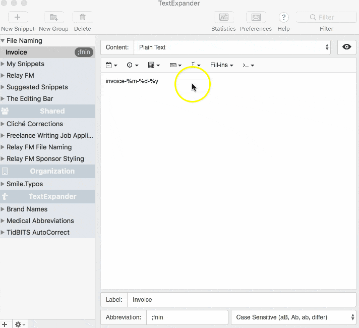Click in the Abbreviation field
359x328 pixels.
(187, 317)
